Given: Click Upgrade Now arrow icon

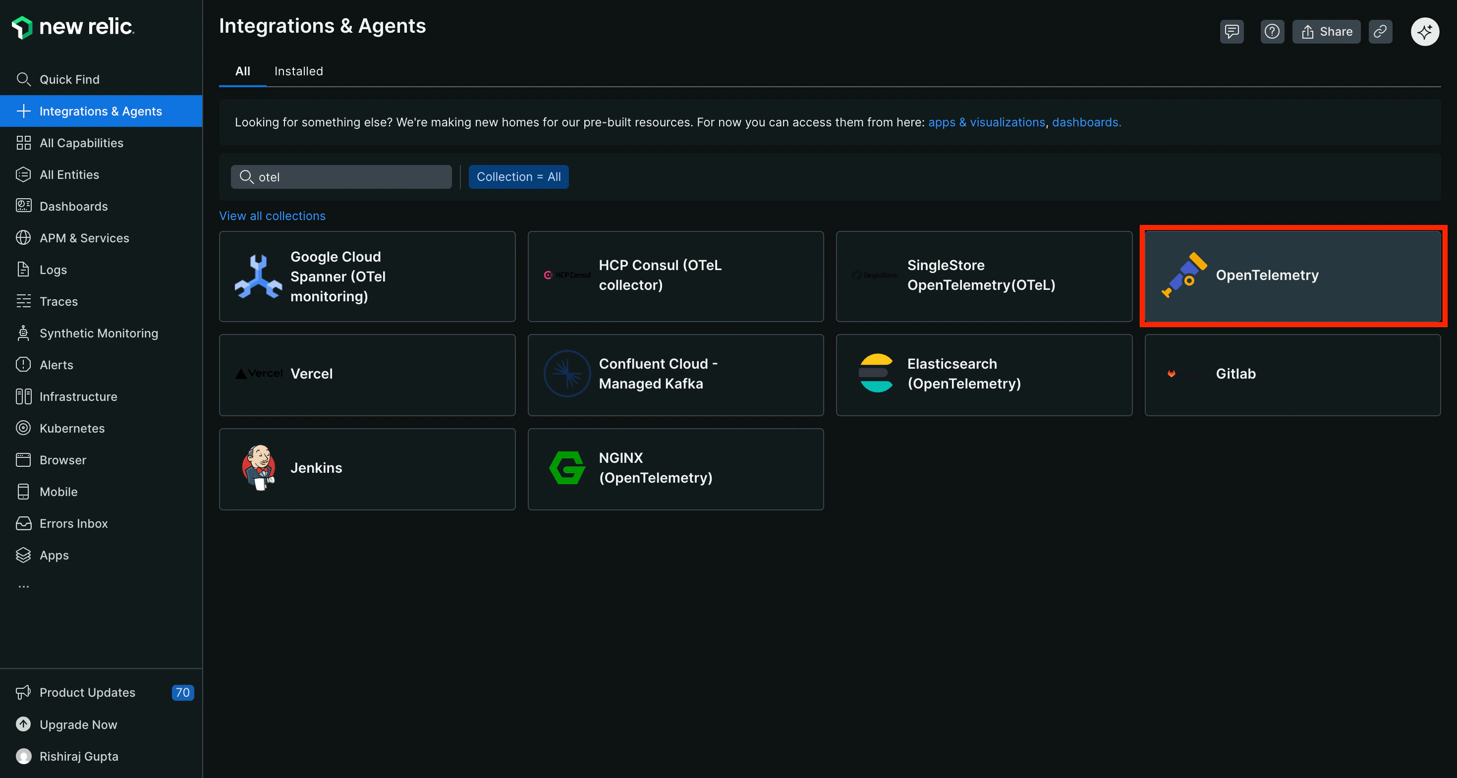Looking at the screenshot, I should (x=23, y=724).
